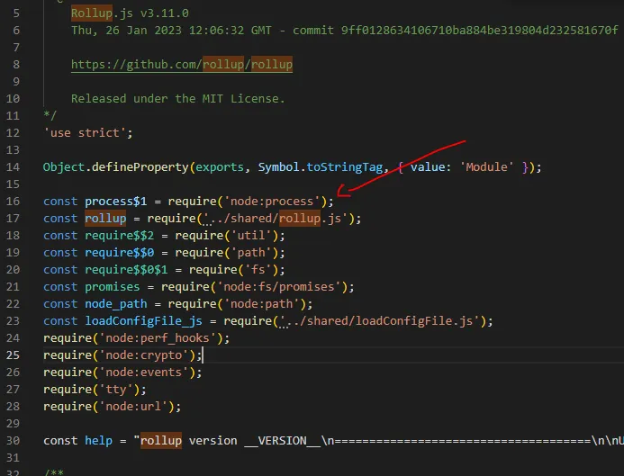
Task: Click the highlighted rollup variable on line 17
Action: click(x=105, y=219)
